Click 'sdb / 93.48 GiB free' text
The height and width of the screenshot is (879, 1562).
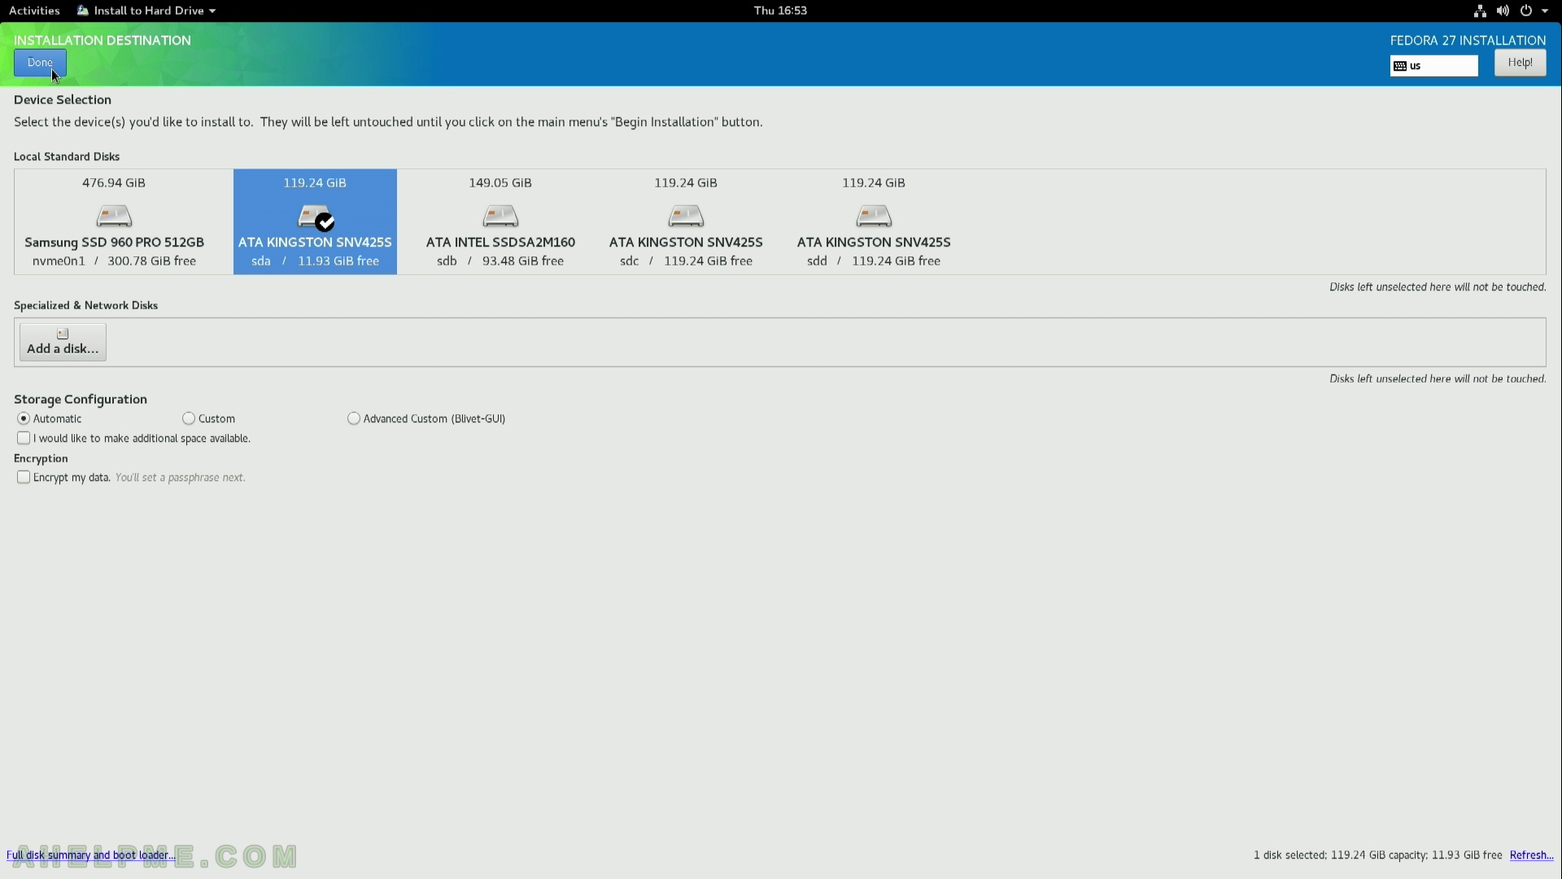point(500,260)
